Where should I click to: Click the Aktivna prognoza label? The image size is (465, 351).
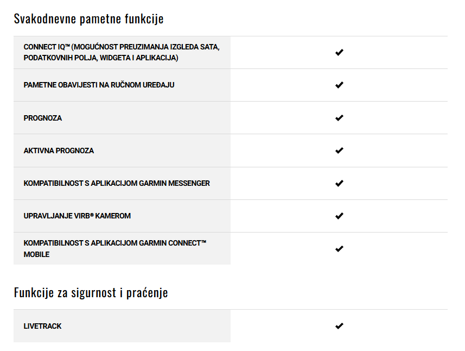click(59, 151)
